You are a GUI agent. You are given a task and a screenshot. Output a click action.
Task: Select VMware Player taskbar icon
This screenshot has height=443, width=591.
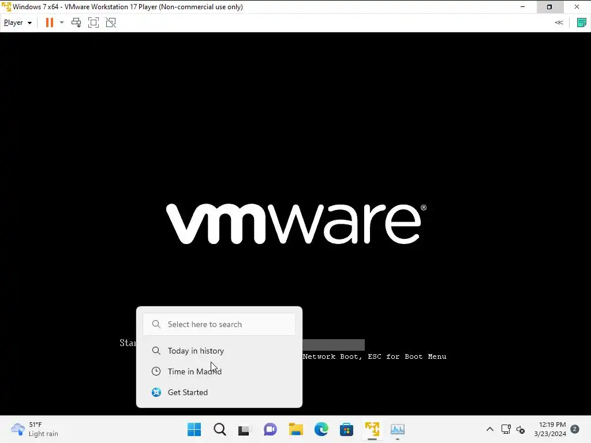[x=372, y=429]
